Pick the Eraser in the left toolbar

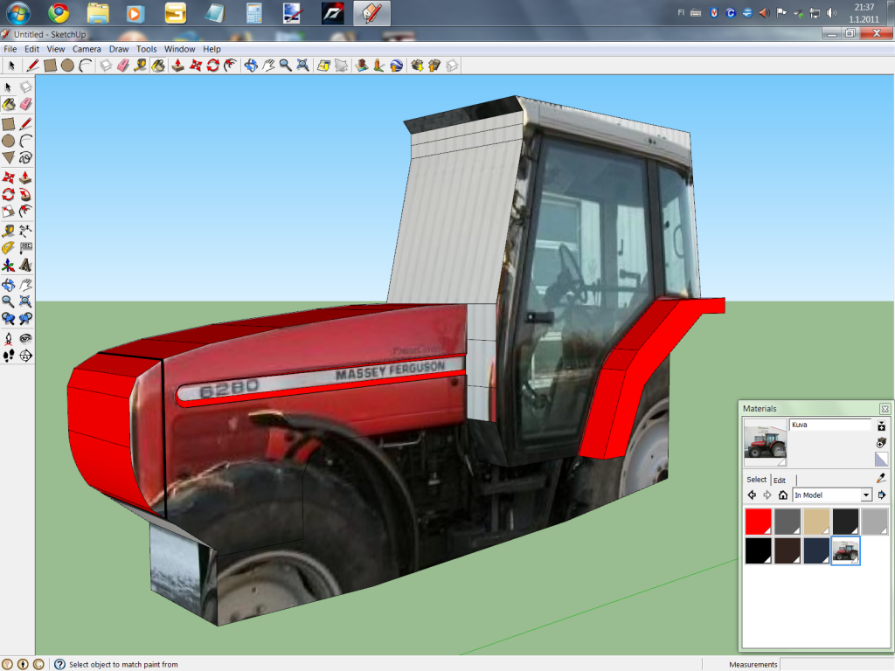(25, 105)
